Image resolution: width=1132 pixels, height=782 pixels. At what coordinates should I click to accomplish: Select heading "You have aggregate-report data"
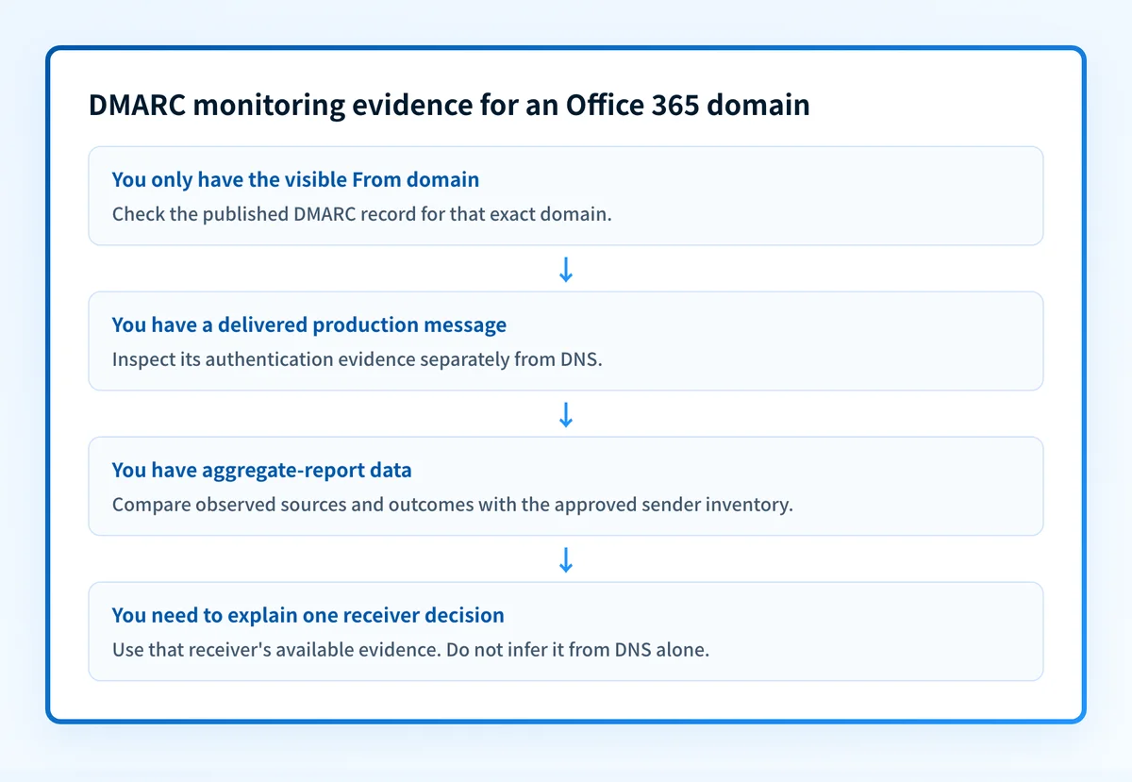(262, 470)
